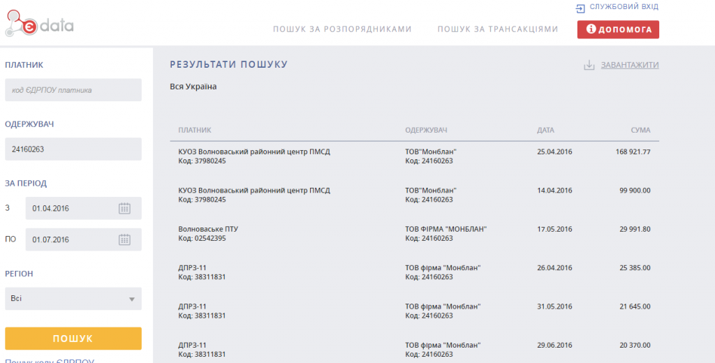Click the service login door icon

click(x=580, y=8)
